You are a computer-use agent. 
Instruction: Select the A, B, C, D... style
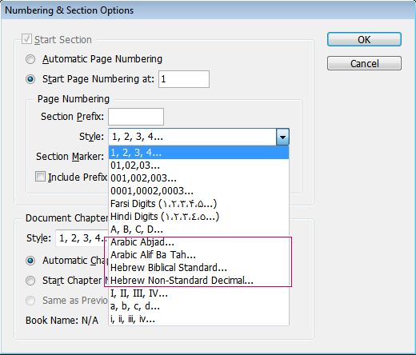point(198,229)
